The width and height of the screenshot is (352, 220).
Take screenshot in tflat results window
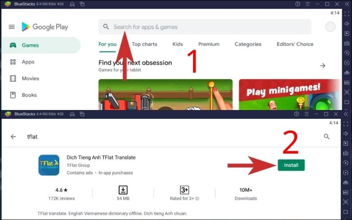[x=346, y=202]
